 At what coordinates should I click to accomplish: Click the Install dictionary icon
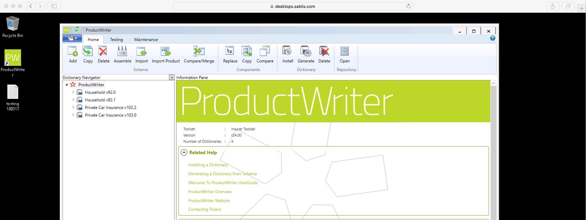pyautogui.click(x=287, y=52)
